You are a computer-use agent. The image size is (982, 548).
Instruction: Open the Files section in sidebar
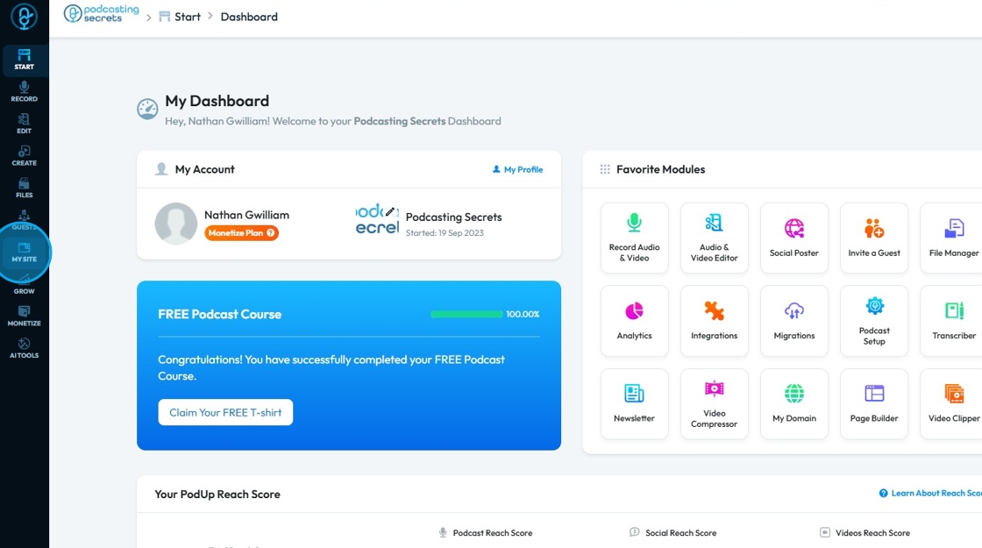pyautogui.click(x=24, y=188)
